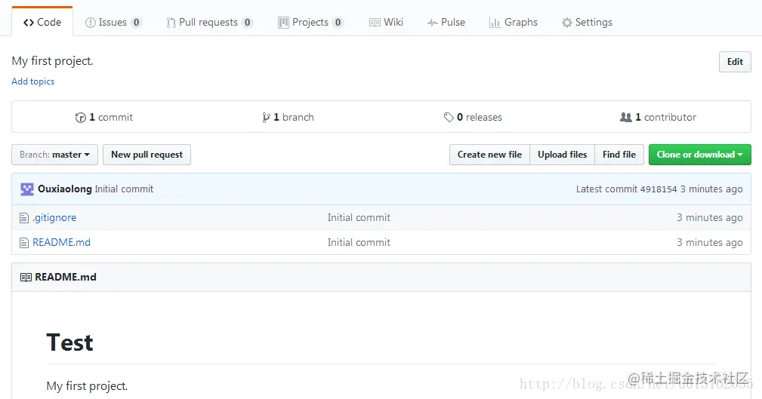Open the Code tab
The height and width of the screenshot is (399, 762).
42,23
